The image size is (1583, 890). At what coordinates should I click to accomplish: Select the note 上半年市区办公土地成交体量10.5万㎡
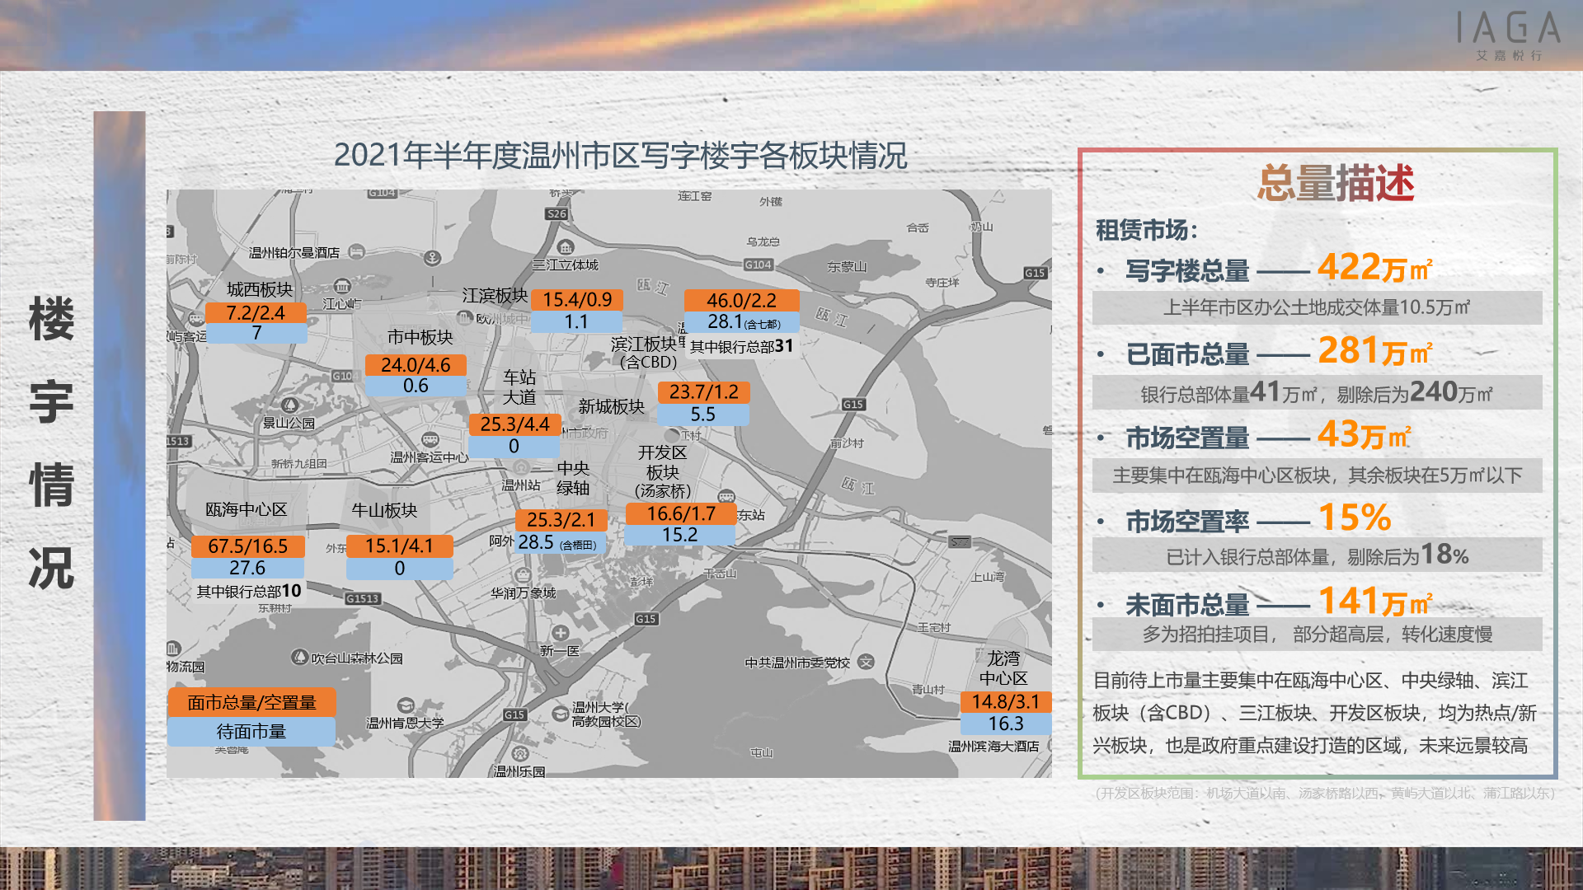pyautogui.click(x=1317, y=307)
